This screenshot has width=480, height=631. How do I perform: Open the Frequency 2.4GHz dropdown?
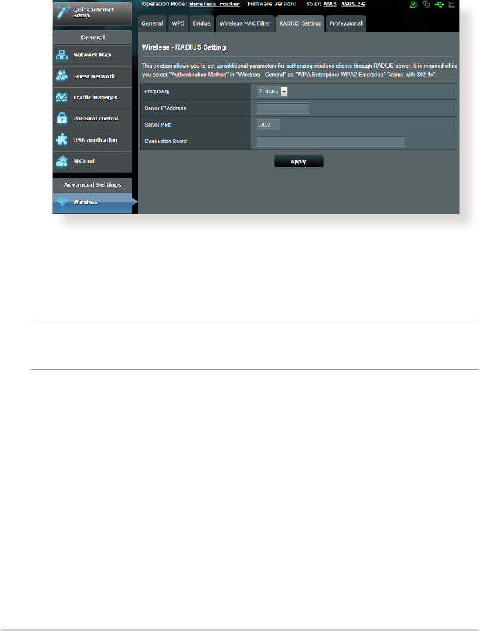(272, 91)
